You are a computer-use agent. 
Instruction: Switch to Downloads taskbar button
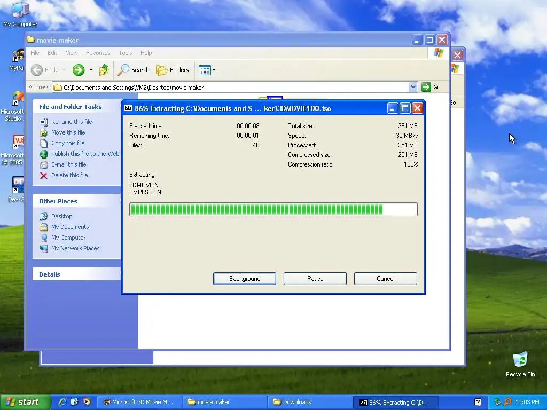[x=310, y=403]
